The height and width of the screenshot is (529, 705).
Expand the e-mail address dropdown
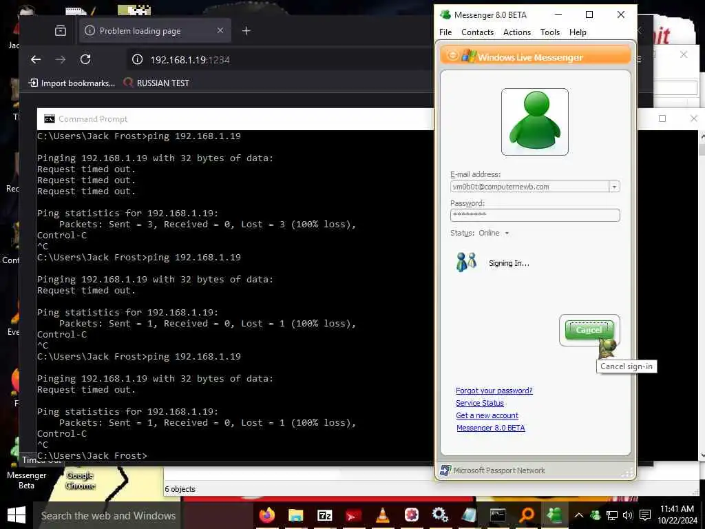[x=614, y=187]
